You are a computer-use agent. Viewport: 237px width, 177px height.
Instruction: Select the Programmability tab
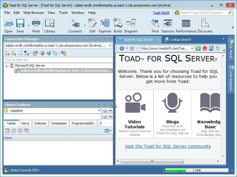[x=83, y=123]
